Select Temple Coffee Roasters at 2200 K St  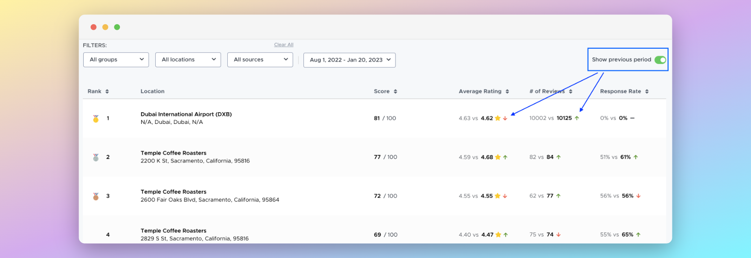point(173,153)
